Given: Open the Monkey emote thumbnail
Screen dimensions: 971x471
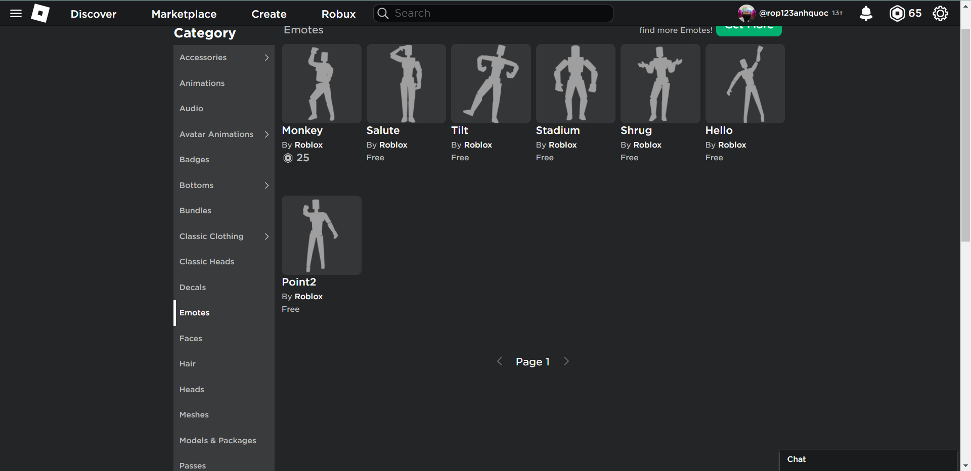Looking at the screenshot, I should tap(322, 83).
